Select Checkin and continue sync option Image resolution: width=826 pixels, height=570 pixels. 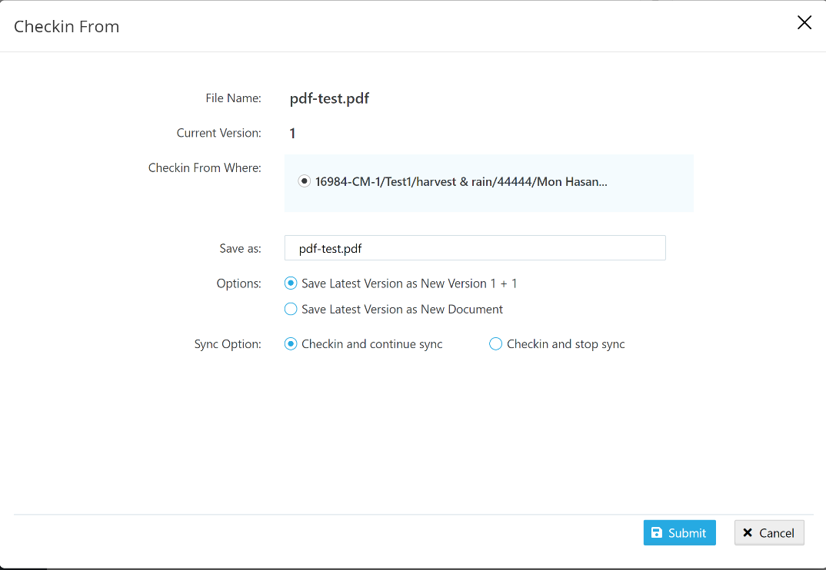click(x=291, y=344)
